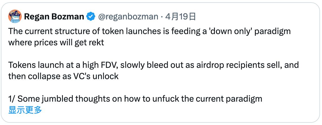Click the display name Regan Bozman
Viewport: 322px width, 125px height.
point(54,17)
